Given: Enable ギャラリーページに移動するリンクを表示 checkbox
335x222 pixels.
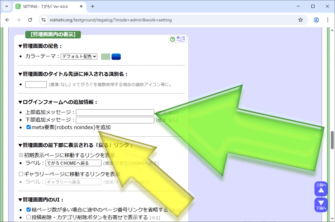Looking at the screenshot, I should pyautogui.click(x=21, y=174).
